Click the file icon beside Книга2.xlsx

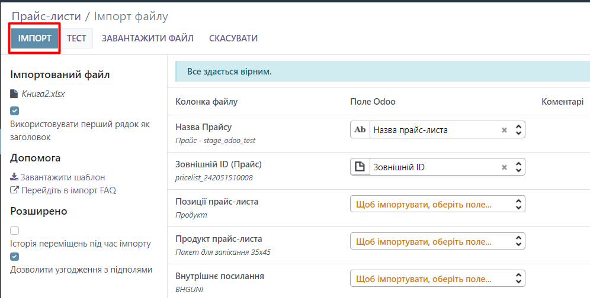(14, 94)
